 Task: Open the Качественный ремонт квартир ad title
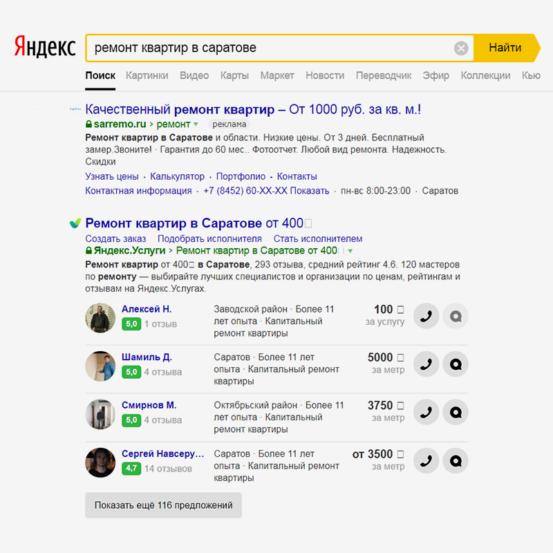pos(253,109)
